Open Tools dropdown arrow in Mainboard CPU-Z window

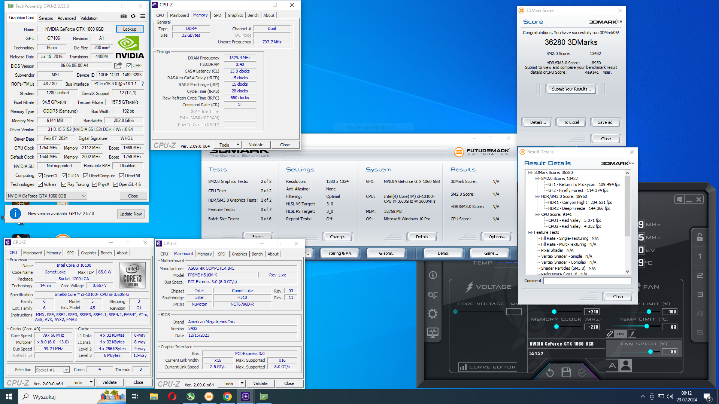tap(242, 383)
